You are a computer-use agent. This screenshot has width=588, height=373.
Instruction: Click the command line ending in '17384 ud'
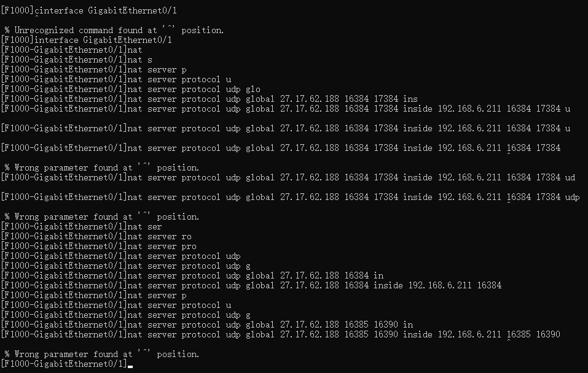click(x=288, y=177)
